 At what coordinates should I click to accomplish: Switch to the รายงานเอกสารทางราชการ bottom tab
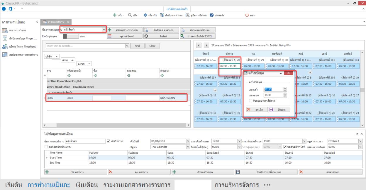click(x=137, y=185)
